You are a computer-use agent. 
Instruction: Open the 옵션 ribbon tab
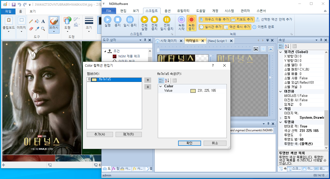tap(168, 11)
